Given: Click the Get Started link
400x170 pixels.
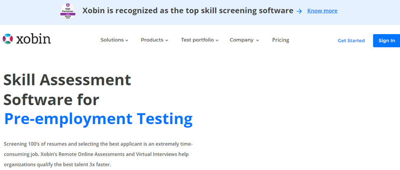Looking at the screenshot, I should 351,41.
